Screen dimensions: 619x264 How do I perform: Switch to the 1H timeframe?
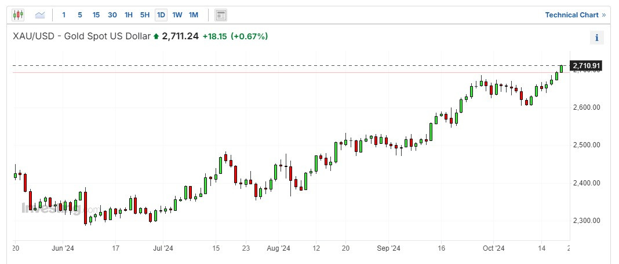click(128, 16)
